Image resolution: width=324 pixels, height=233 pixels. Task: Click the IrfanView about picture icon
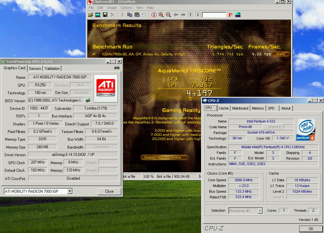tap(238, 15)
